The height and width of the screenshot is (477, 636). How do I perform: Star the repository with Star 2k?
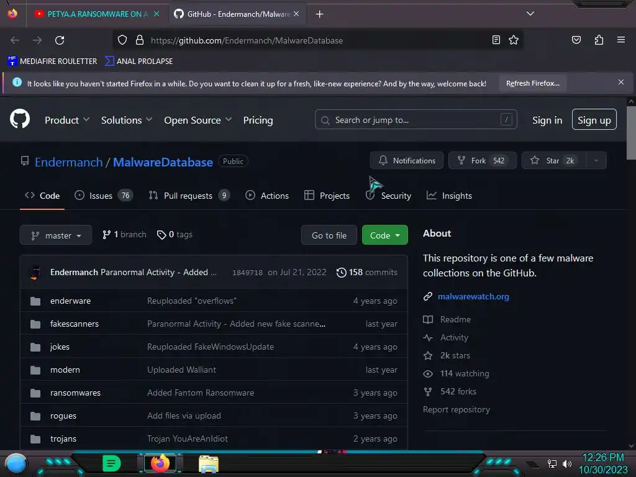coord(553,161)
